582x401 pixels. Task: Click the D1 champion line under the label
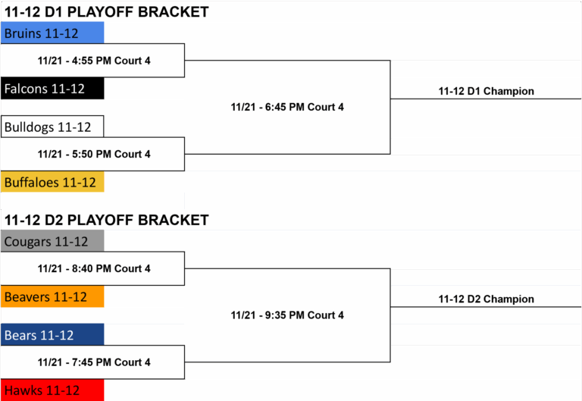coord(486,99)
